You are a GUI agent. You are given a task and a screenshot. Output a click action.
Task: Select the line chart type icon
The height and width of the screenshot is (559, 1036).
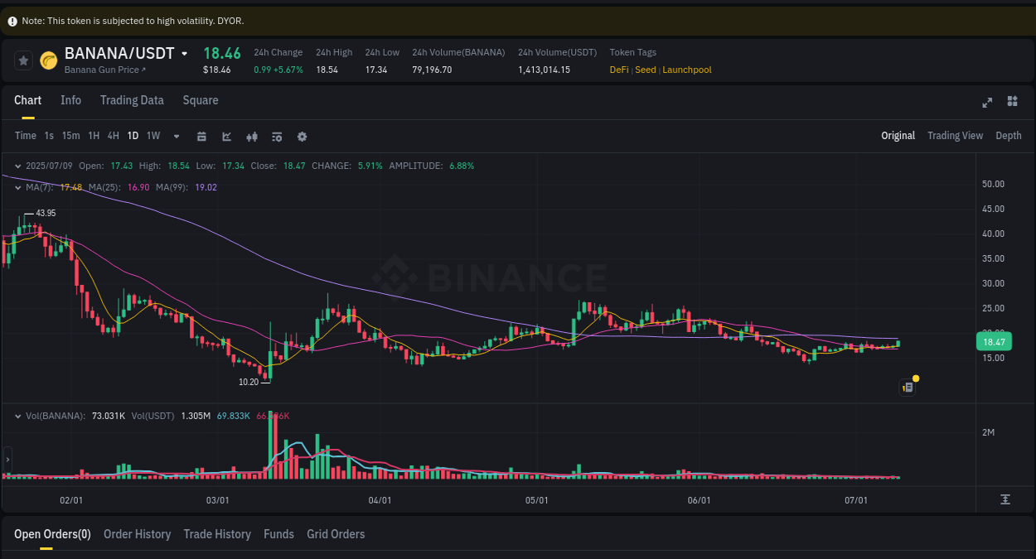pyautogui.click(x=226, y=136)
